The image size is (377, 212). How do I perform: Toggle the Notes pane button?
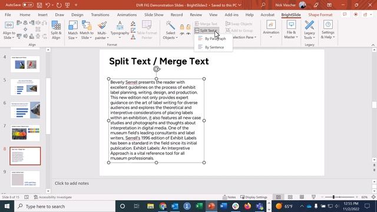point(229,197)
